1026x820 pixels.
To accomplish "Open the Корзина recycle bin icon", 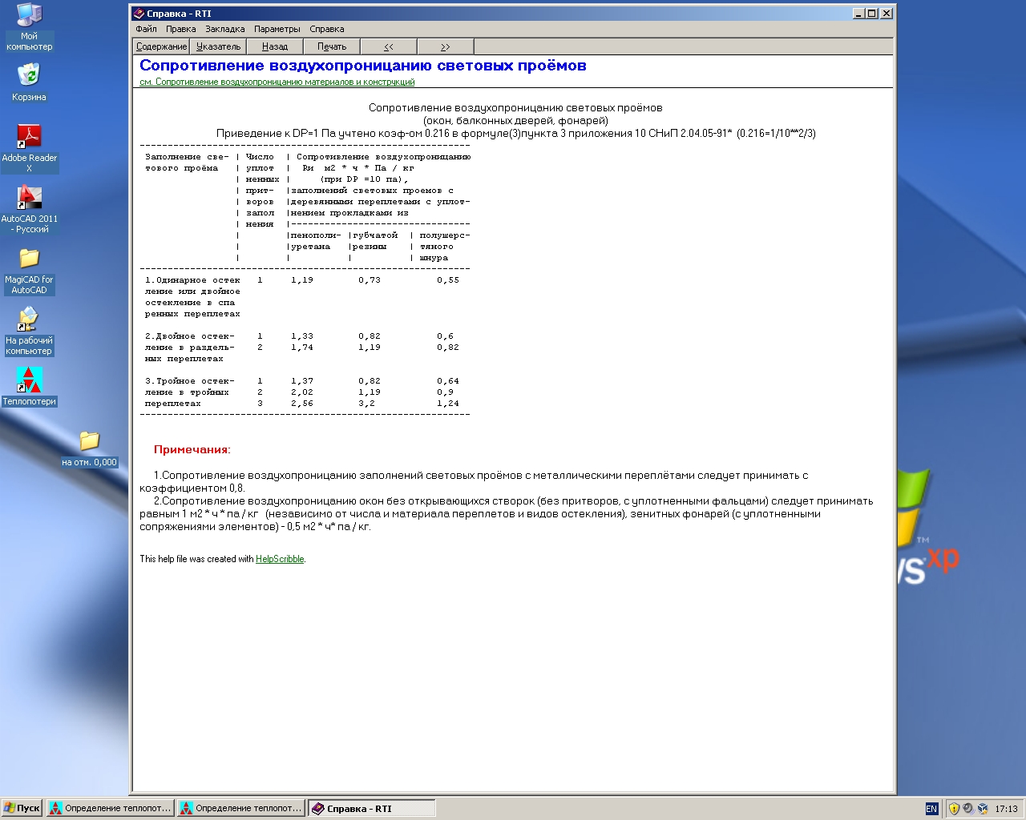I will pyautogui.click(x=29, y=77).
